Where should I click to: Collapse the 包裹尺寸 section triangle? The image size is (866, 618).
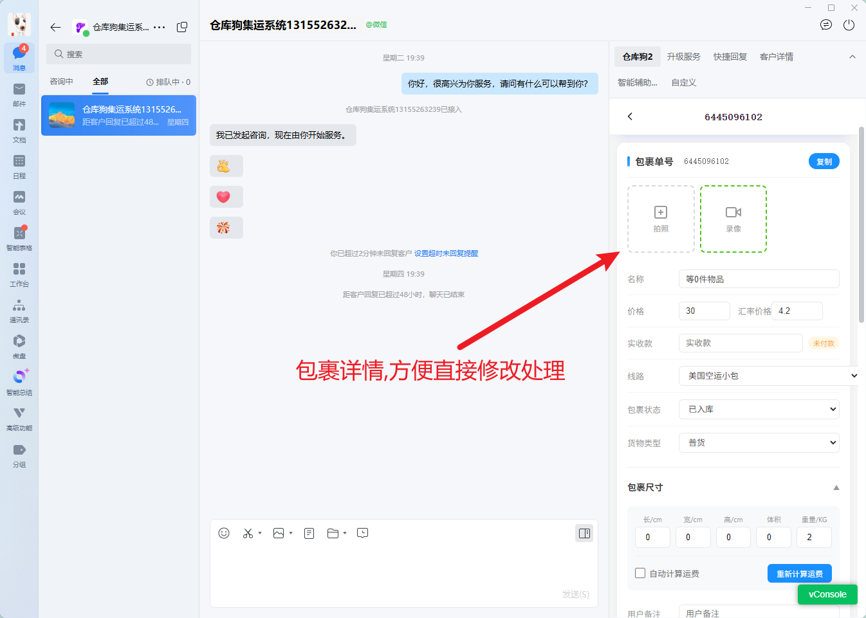836,487
